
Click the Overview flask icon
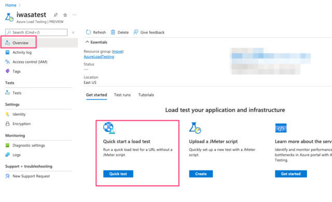pos(8,43)
